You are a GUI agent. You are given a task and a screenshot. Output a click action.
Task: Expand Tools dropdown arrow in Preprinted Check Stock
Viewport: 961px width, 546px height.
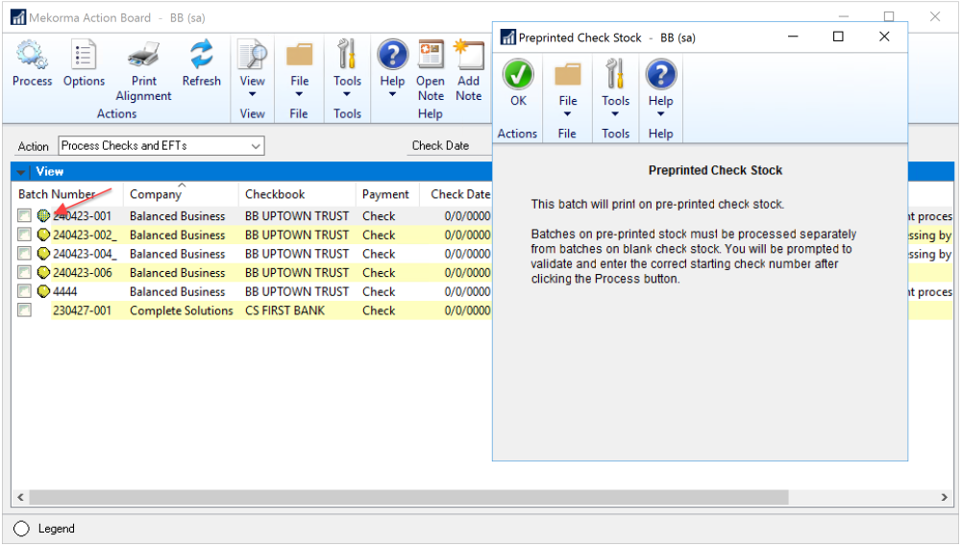(615, 114)
